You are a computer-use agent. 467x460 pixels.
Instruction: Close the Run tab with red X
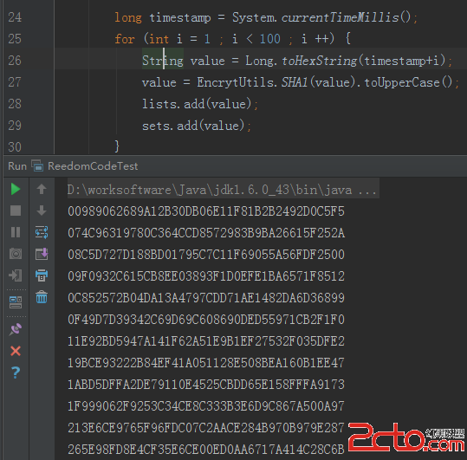pos(16,351)
